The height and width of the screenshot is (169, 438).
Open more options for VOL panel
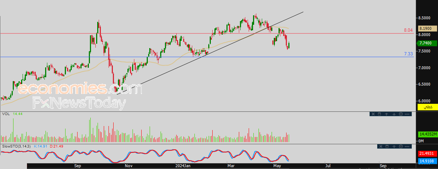407,114
